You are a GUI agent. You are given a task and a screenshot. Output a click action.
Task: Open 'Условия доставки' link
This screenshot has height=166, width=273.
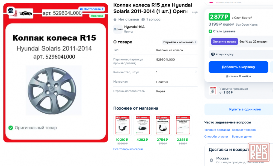[217, 130]
